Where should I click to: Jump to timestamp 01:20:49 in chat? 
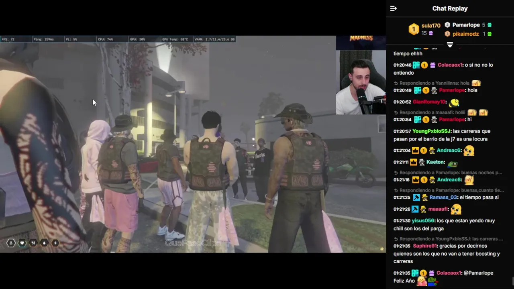(x=402, y=90)
